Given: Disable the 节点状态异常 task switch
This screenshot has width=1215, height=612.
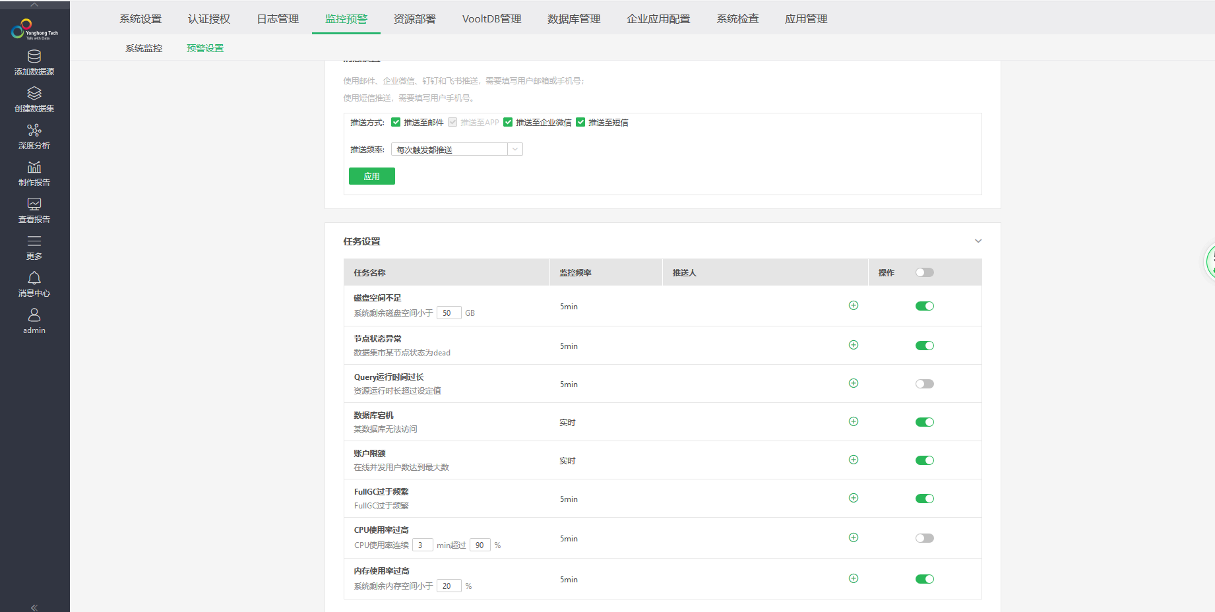Looking at the screenshot, I should 925,346.
